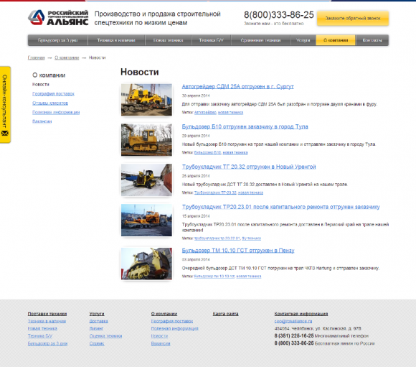Open the Трубоукладчик ТГ 20.32 news headline
The image size is (416, 367).
249,167
